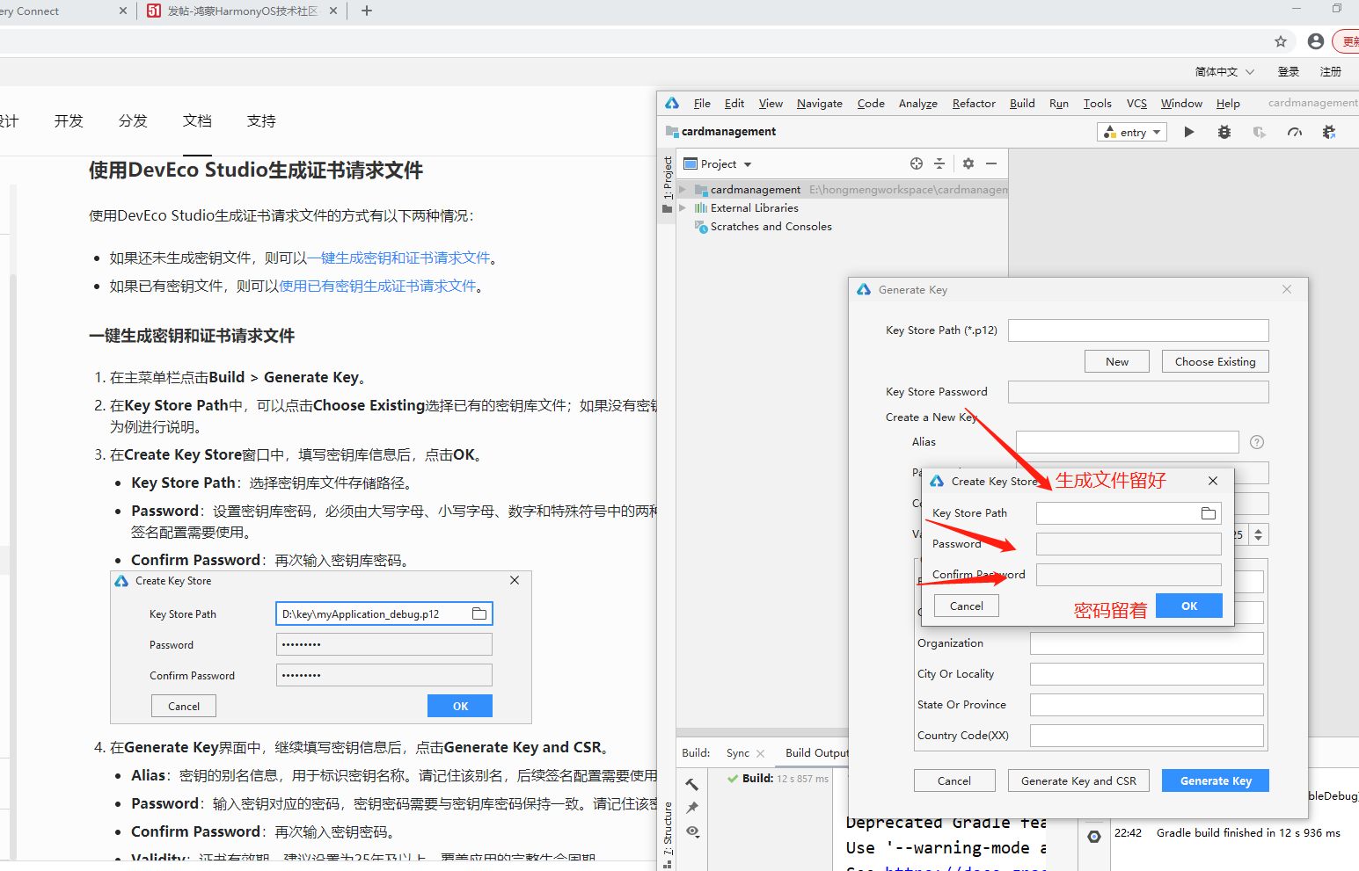Expand the External Libraries tree node
Screen dimensions: 1359x871
[x=683, y=208]
